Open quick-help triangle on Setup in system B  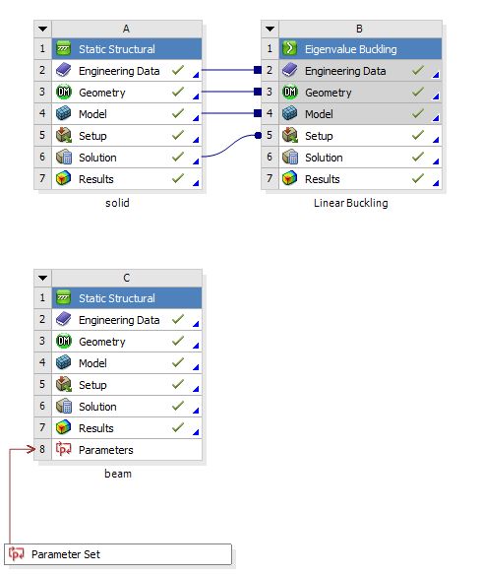(436, 140)
